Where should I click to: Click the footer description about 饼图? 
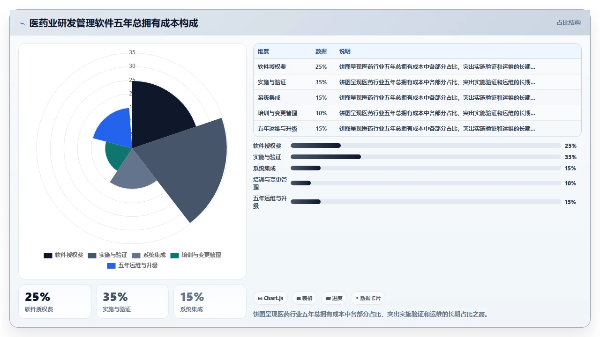tap(371, 315)
